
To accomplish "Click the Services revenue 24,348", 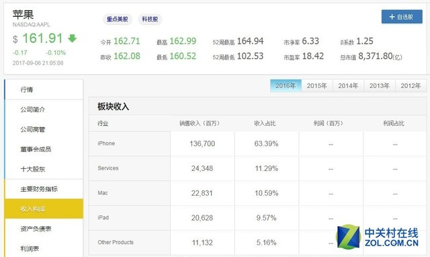I will 202,168.
